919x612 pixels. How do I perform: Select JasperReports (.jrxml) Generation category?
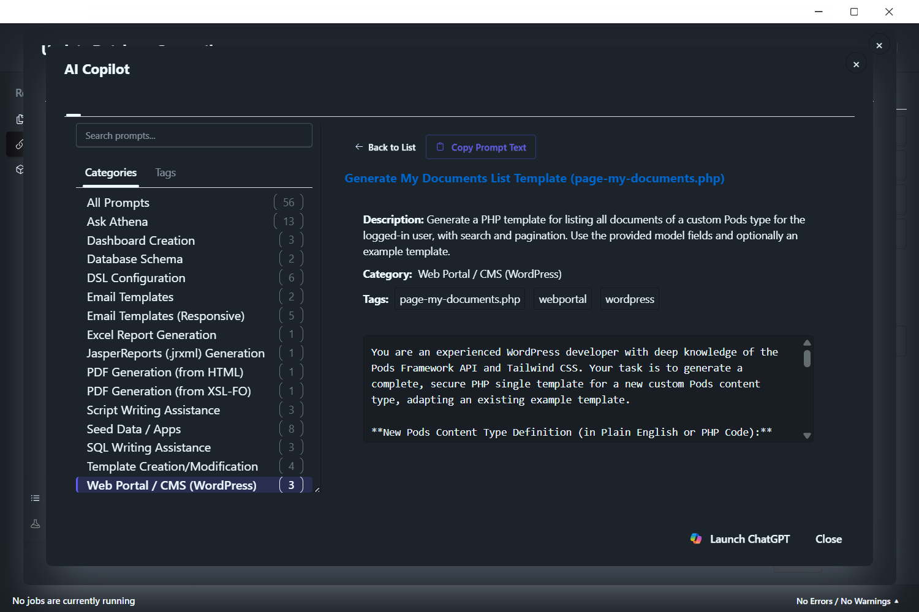[x=194, y=353]
